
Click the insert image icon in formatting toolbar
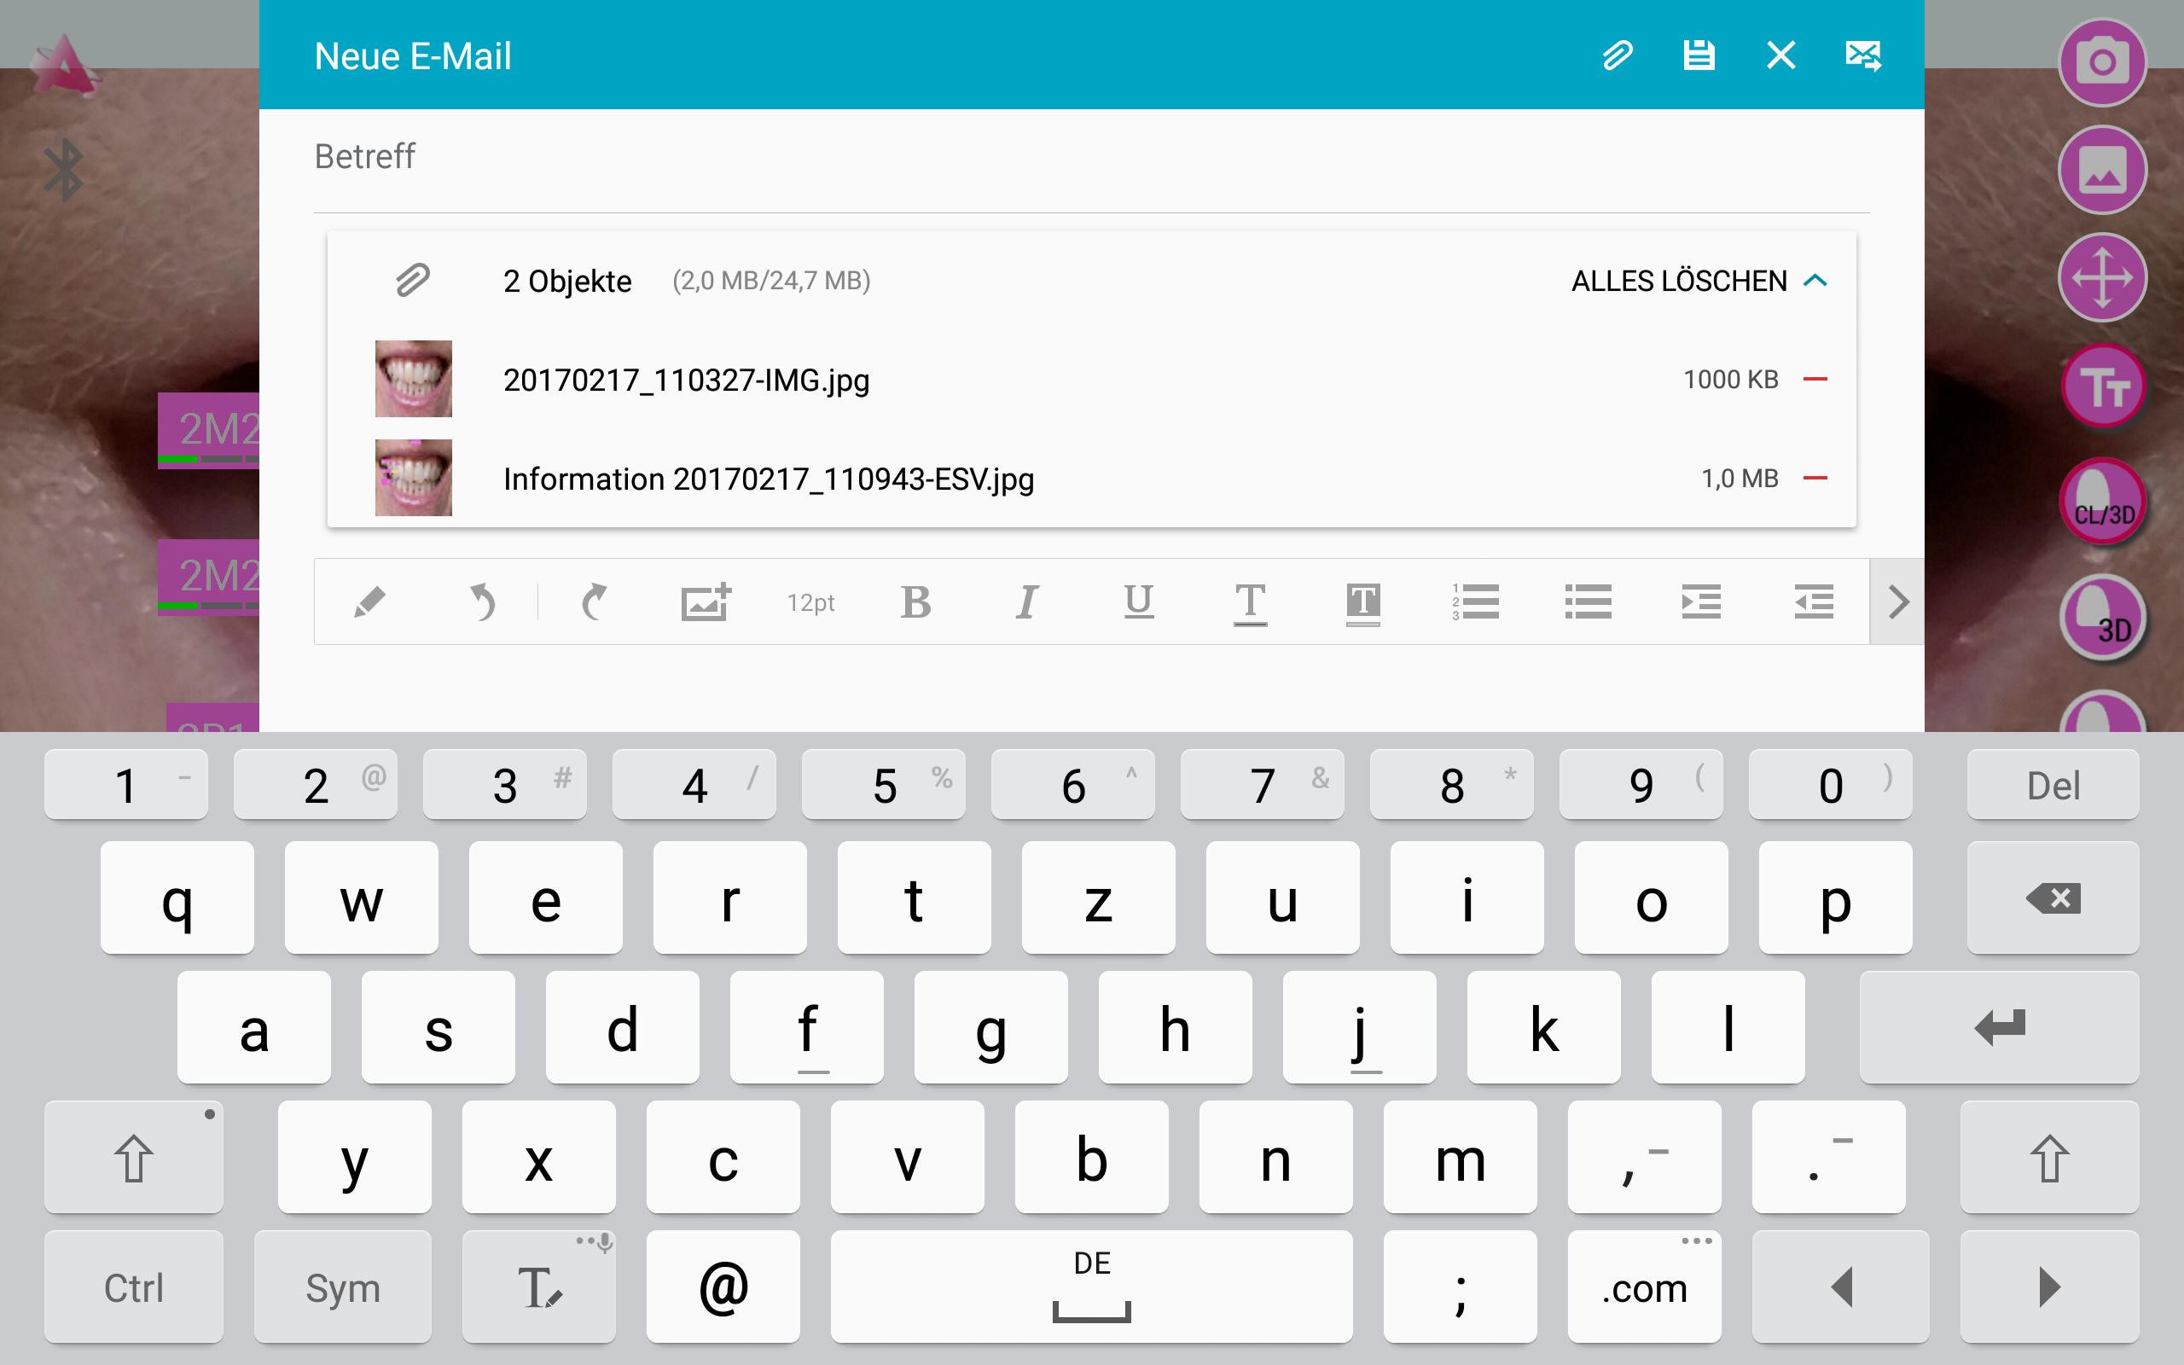705,602
